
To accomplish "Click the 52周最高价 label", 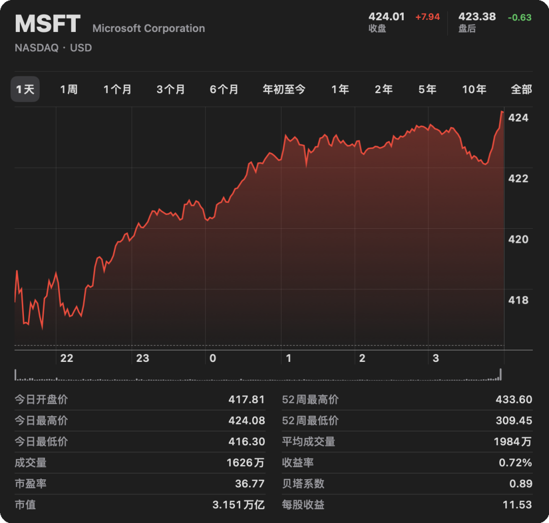I will [x=310, y=399].
